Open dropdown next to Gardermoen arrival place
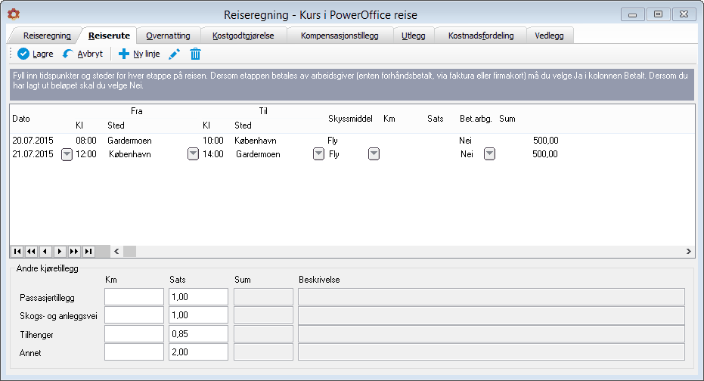This screenshot has height=381, width=704. click(318, 154)
